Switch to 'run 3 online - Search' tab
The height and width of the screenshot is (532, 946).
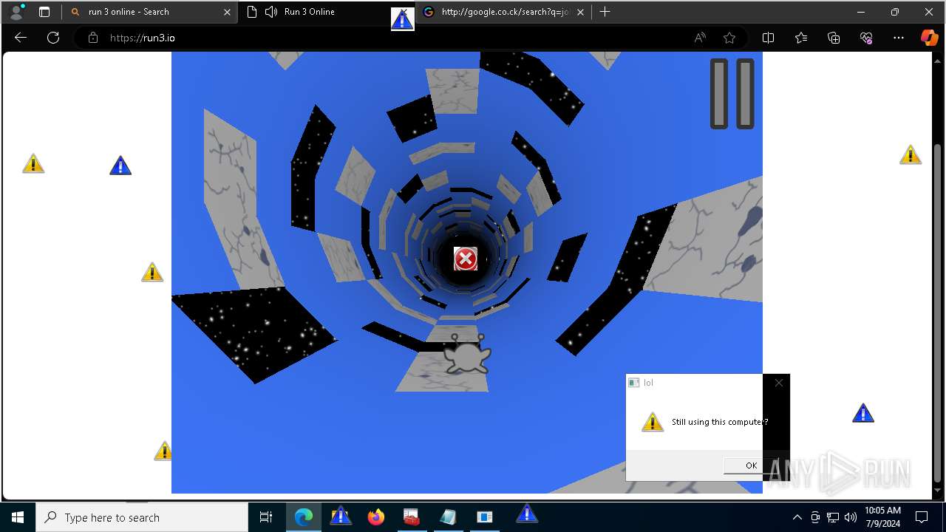[x=129, y=12]
